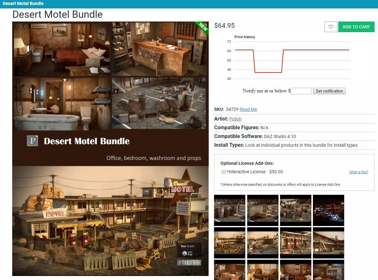
Task: Click the 'DAZ Studio 4.10' compatible software text
Action: [280, 136]
